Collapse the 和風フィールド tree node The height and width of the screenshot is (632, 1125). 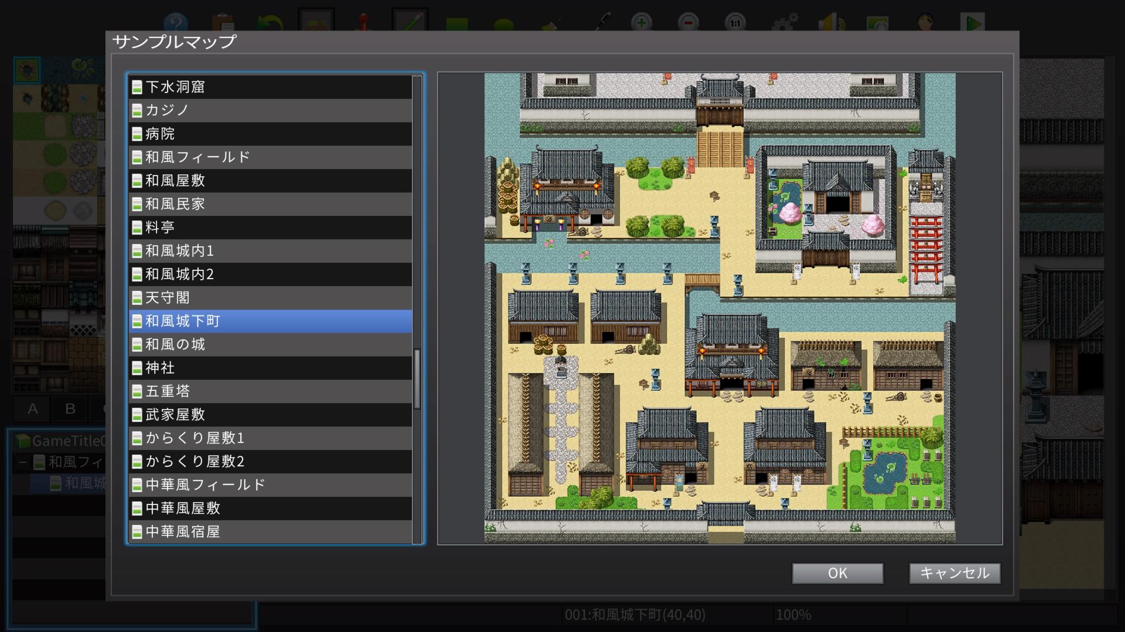tap(22, 462)
